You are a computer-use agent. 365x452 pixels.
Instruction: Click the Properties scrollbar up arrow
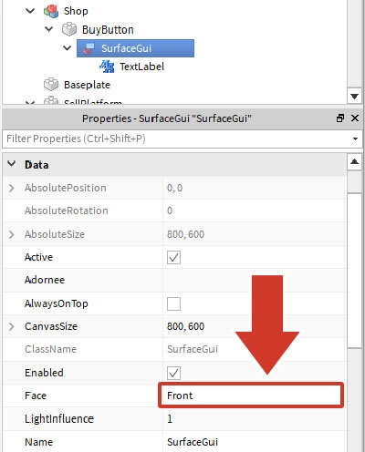tap(354, 162)
